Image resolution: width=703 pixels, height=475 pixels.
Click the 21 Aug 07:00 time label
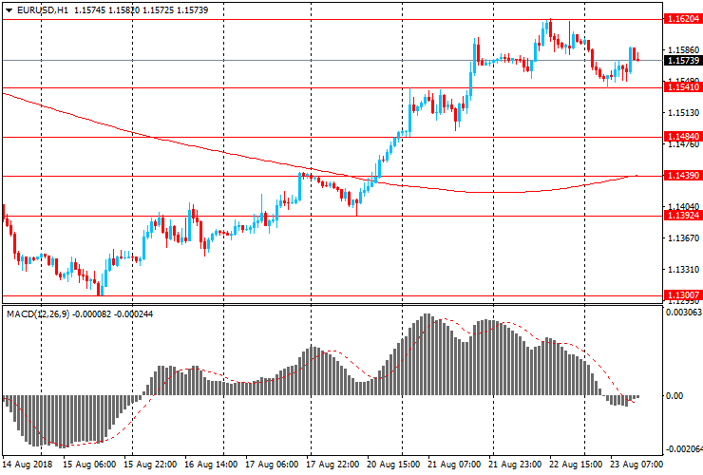pos(454,465)
